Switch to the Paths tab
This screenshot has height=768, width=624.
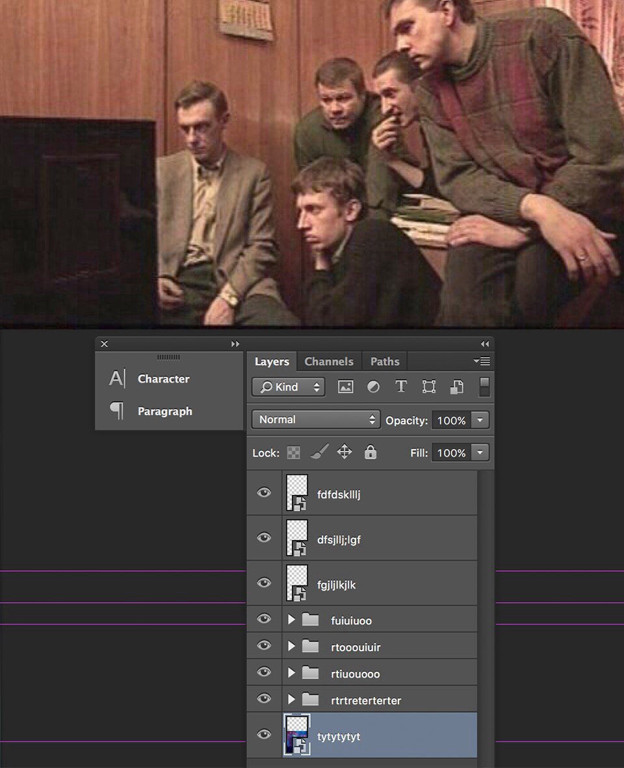[385, 361]
